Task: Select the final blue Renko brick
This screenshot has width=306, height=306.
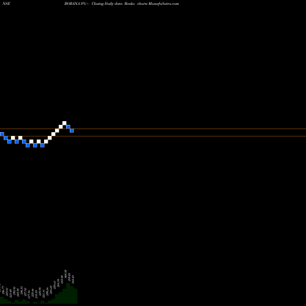Action: 72,130
